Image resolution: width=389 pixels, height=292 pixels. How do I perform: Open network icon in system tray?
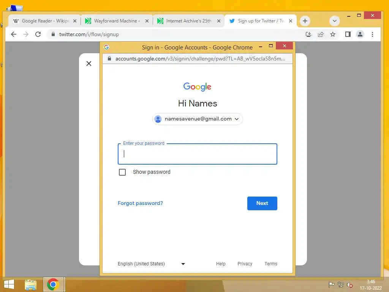click(341, 285)
